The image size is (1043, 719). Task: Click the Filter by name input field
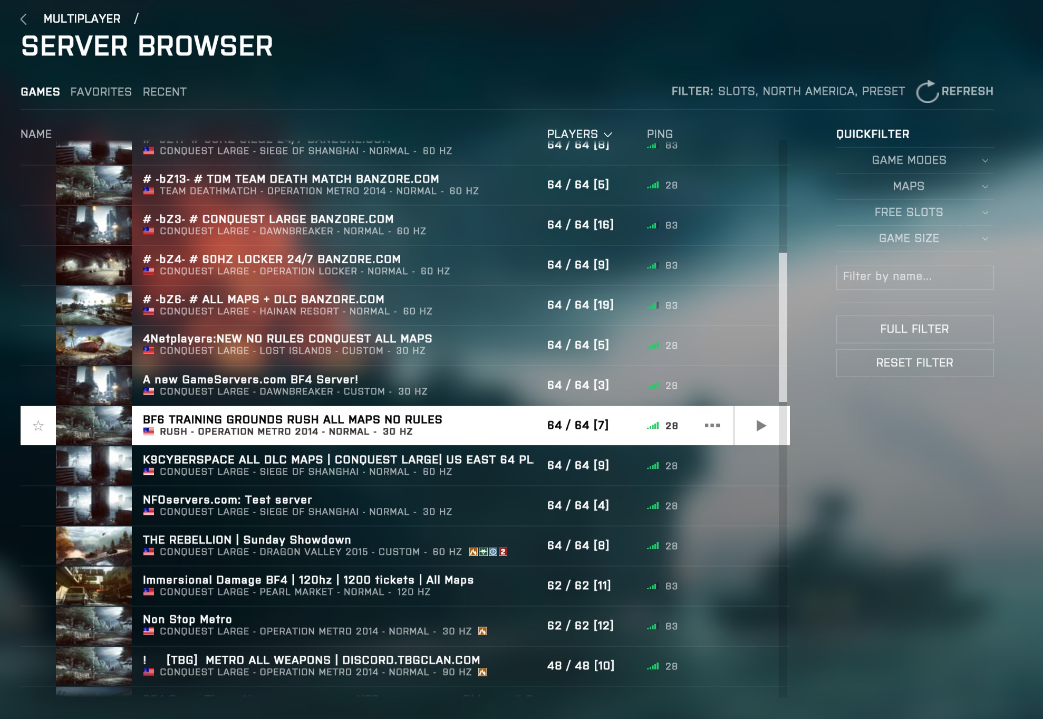(914, 277)
